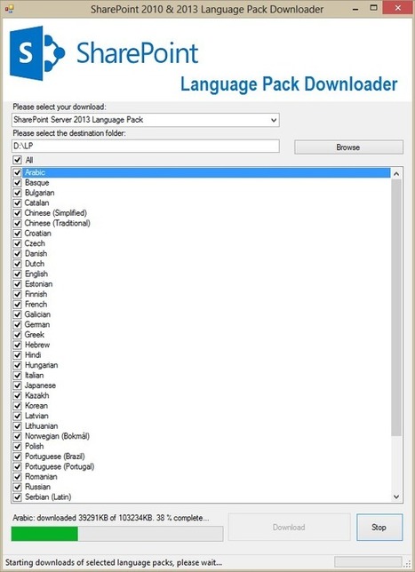Toggle the Polish checkbox
Image resolution: width=415 pixels, height=572 pixels.
(x=17, y=446)
